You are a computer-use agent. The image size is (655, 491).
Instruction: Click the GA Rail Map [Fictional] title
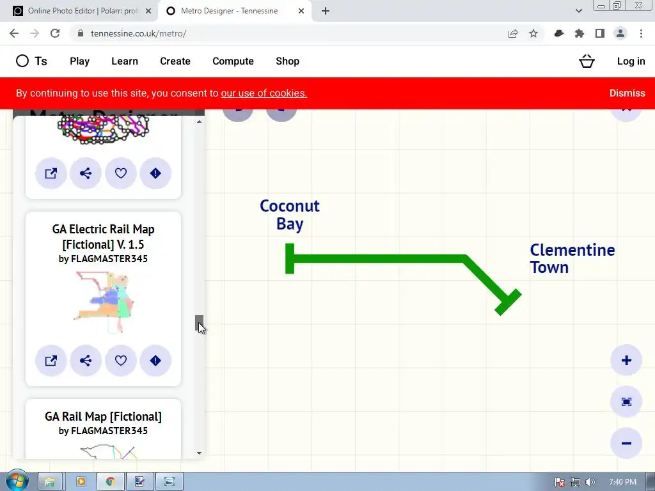click(103, 416)
